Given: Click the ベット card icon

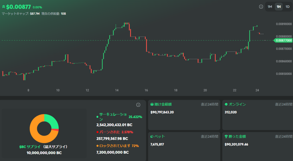Looking at the screenshot, I should [152, 136].
